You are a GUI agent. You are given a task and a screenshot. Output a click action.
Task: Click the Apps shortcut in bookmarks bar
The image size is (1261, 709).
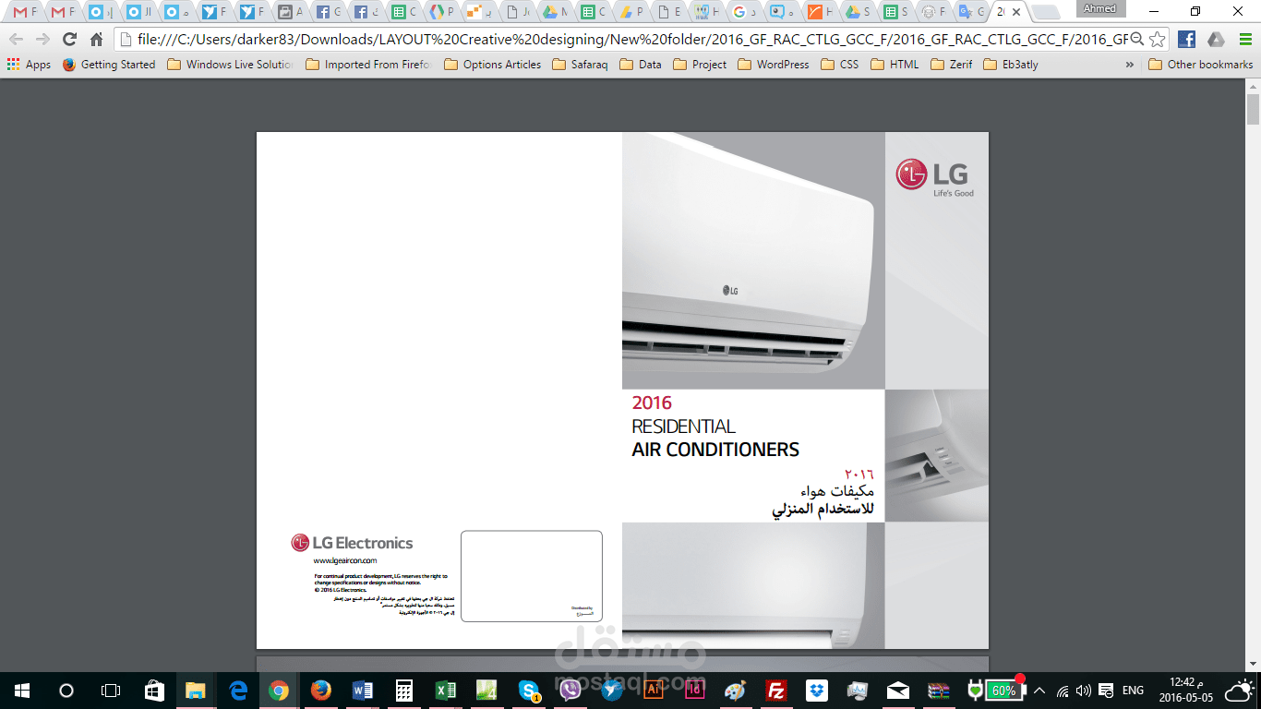pos(29,65)
